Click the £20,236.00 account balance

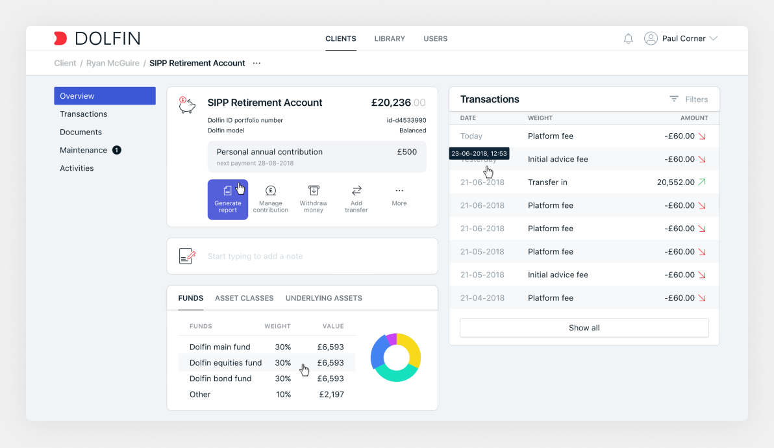tap(398, 103)
